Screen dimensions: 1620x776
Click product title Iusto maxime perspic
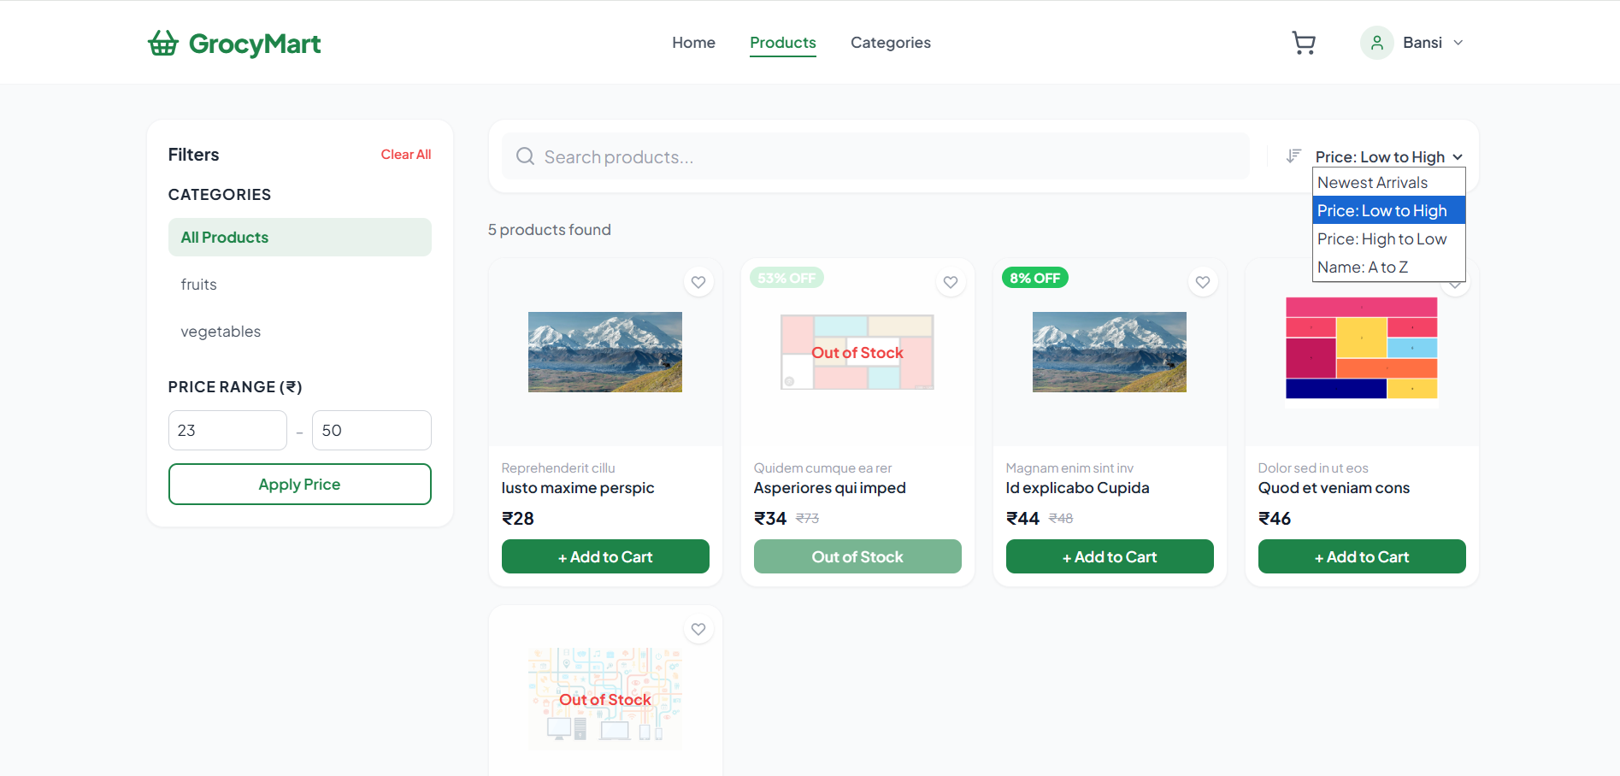(x=578, y=488)
